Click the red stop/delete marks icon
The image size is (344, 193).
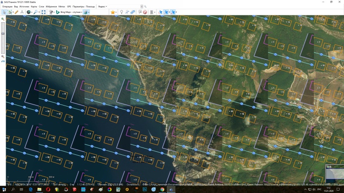(145, 12)
